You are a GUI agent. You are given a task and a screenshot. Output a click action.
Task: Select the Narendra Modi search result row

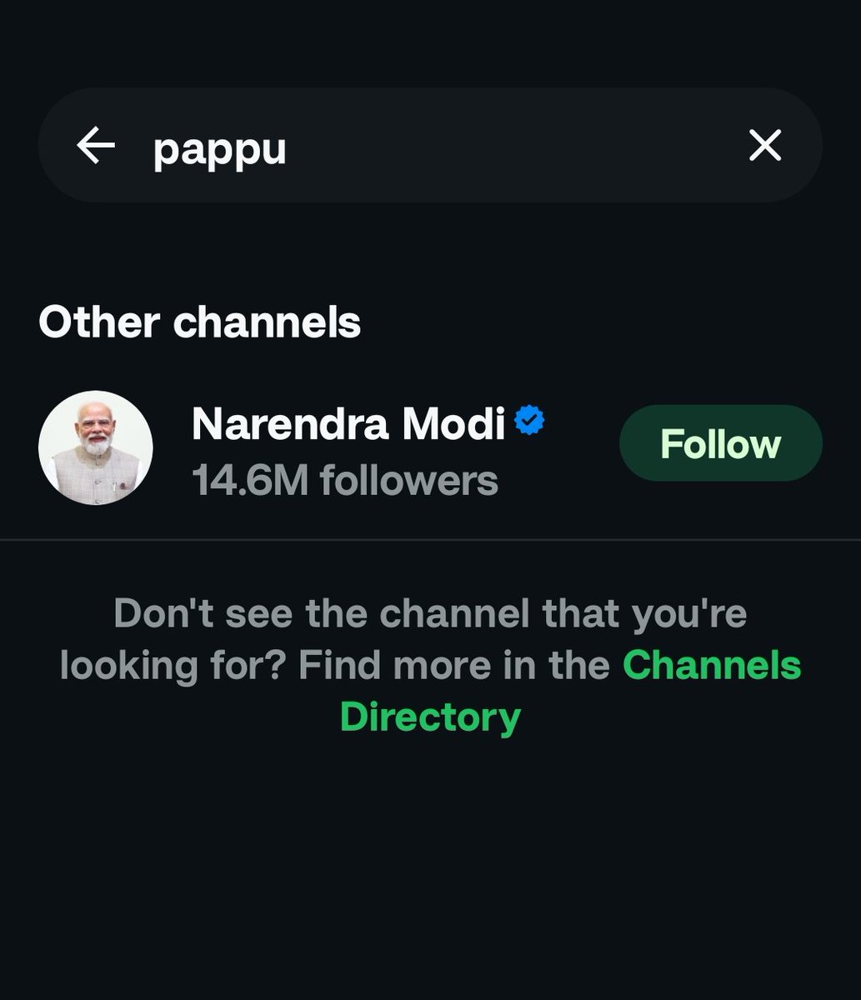coord(430,447)
